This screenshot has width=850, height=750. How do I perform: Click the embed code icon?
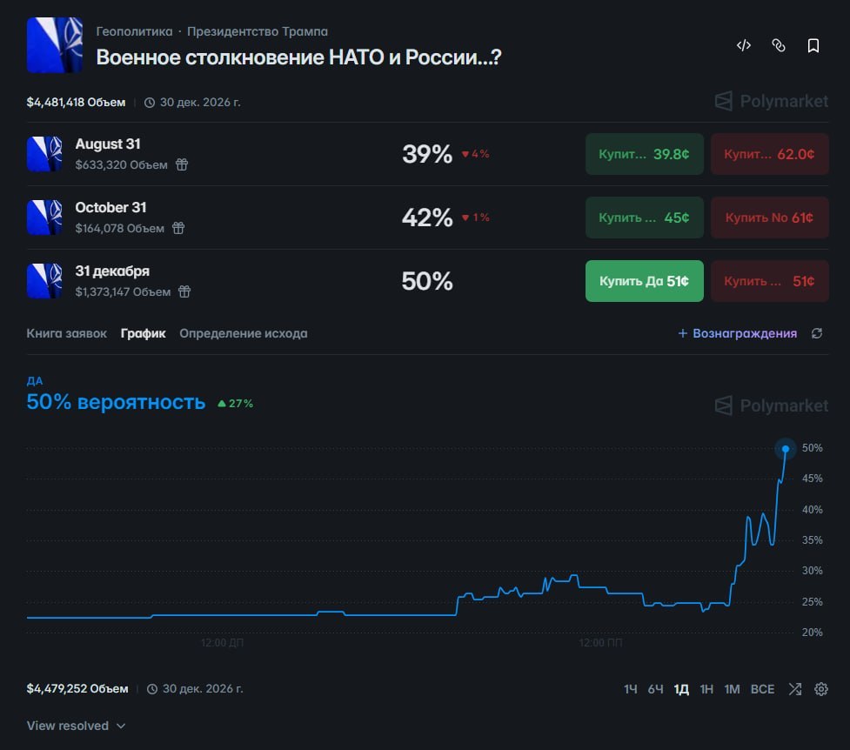[743, 45]
